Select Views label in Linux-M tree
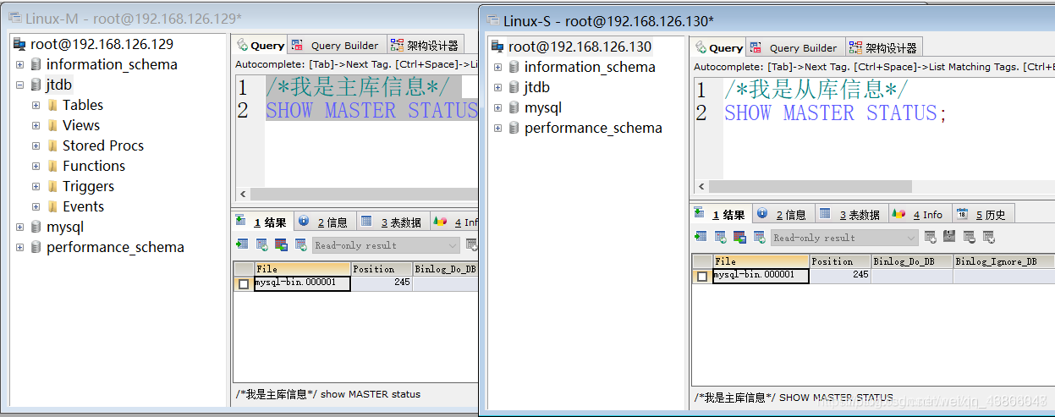This screenshot has width=1055, height=417. point(81,125)
